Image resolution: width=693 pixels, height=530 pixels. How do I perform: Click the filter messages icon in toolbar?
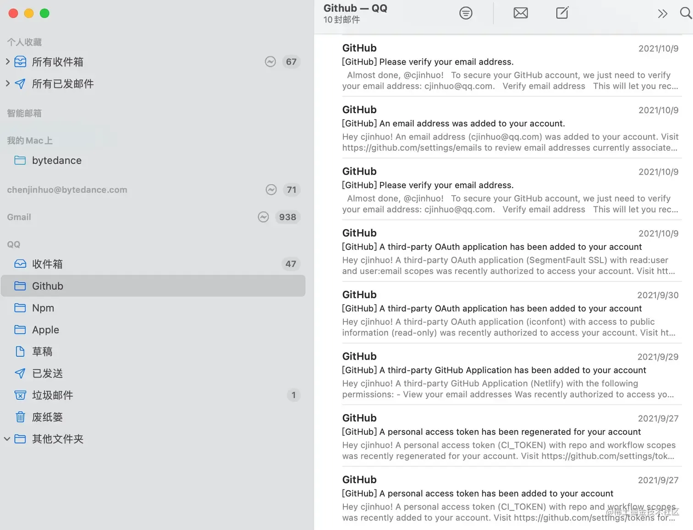[x=466, y=13]
